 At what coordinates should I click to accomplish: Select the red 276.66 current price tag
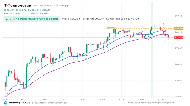click(x=179, y=37)
